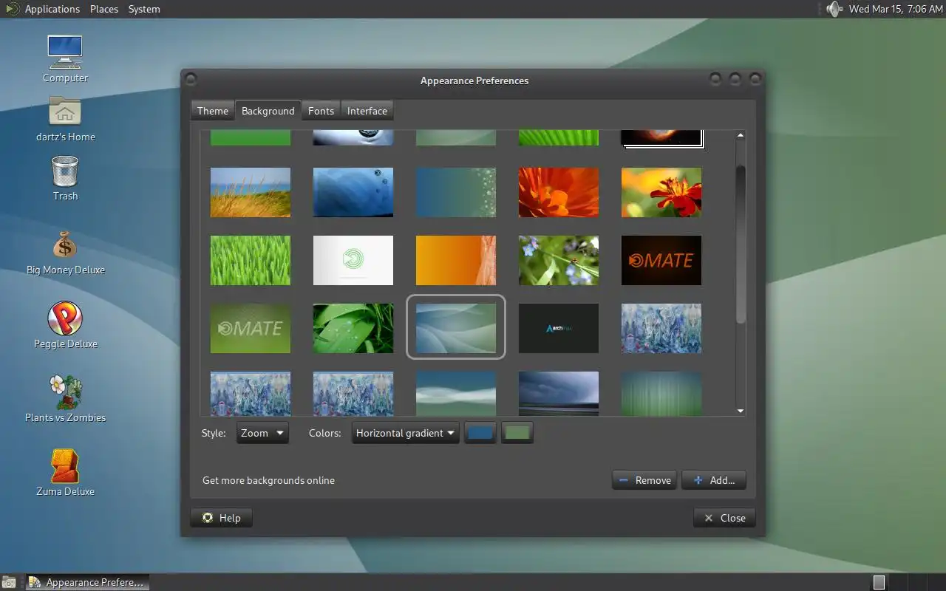This screenshot has height=591, width=946.
Task: Select the stormy dark sky wallpaper
Action: [559, 393]
